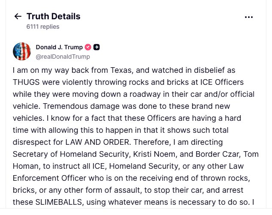Open the three-dot more options menu
Image resolution: width=272 pixels, height=215 pixels.
tap(249, 17)
